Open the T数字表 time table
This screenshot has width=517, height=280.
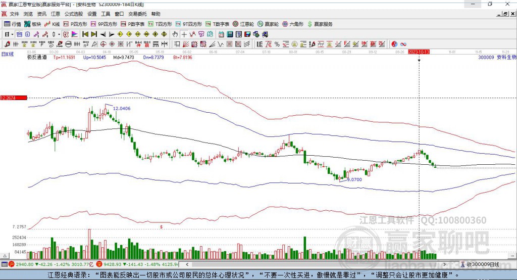[x=217, y=24]
